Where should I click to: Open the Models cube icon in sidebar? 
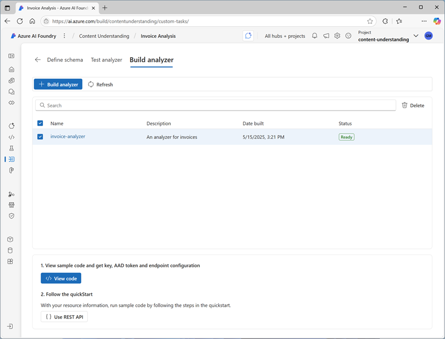point(10,240)
